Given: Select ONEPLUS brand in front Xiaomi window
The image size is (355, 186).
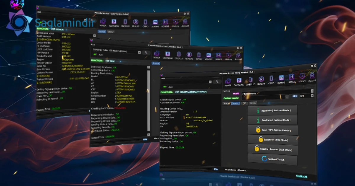Looking at the screenshot, I should pyautogui.click(x=251, y=81).
